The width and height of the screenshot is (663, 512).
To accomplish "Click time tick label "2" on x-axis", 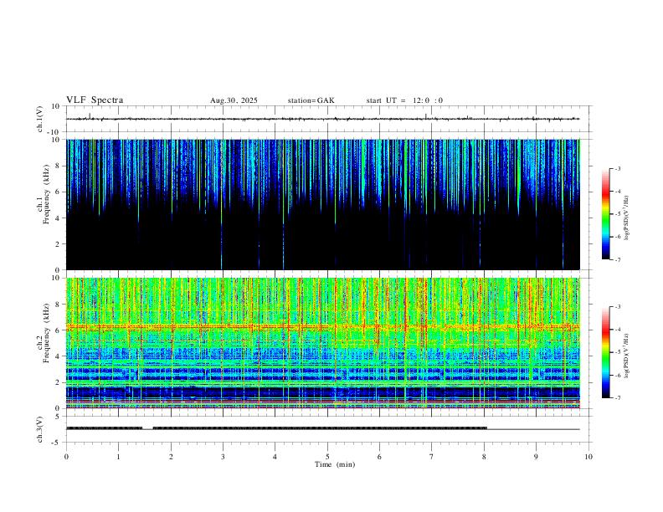I will (x=171, y=457).
